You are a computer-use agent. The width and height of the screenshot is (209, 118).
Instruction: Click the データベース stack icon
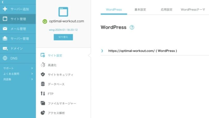tap(43, 84)
